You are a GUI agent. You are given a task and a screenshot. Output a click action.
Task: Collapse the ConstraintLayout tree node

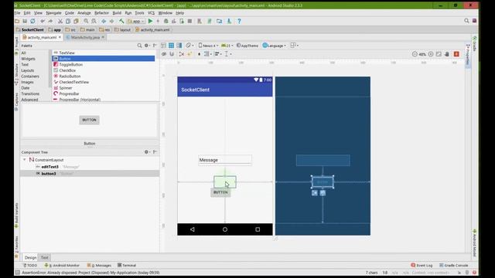[25, 160]
